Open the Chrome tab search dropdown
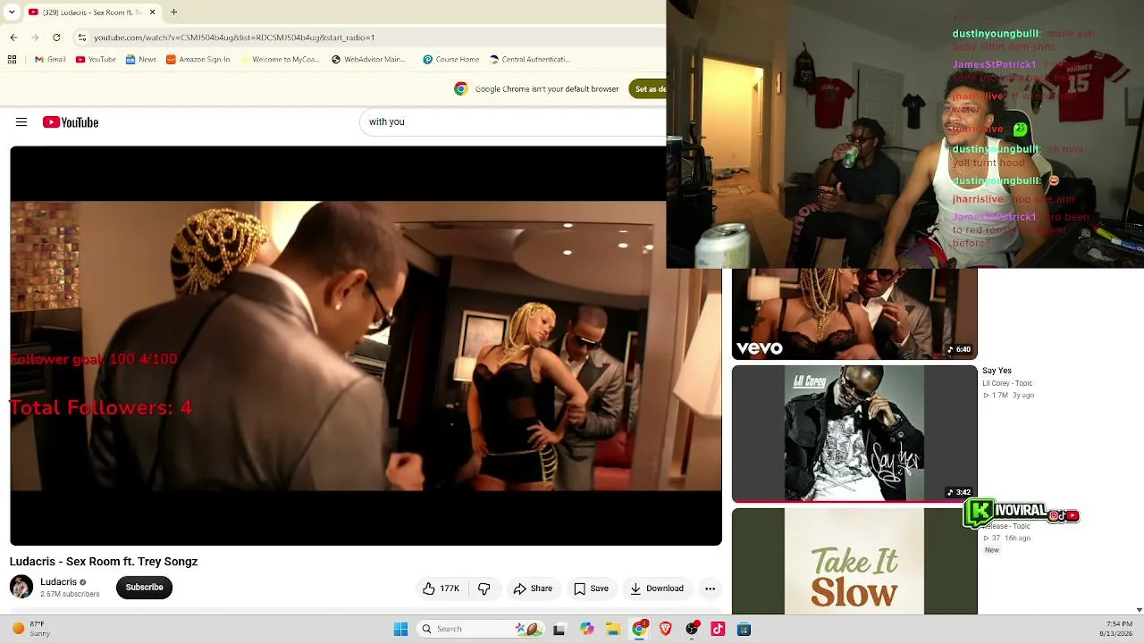 click(11, 13)
